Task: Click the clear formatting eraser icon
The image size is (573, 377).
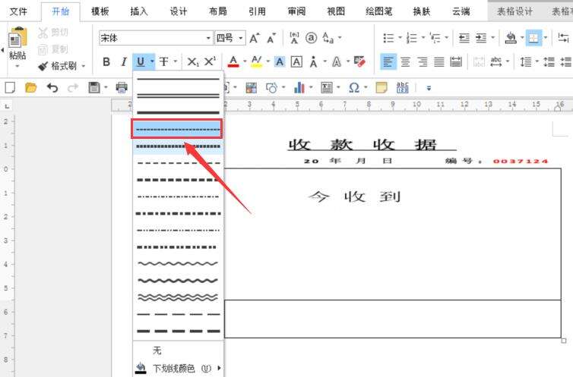Action: click(x=359, y=62)
